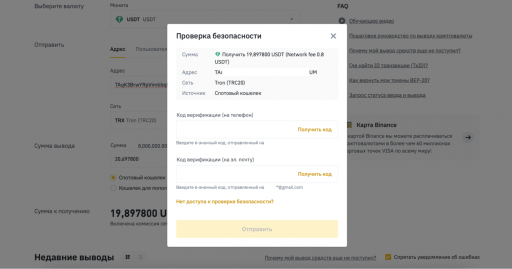Click the 'Недавние выводы' heading
Viewport: 512px width, 269px height.
click(74, 257)
